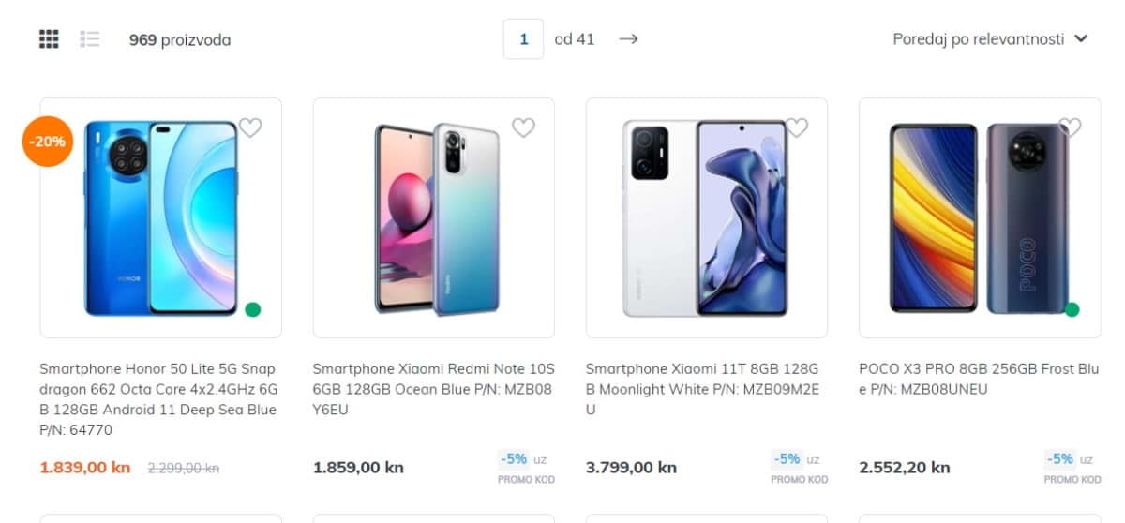Open POCO X3 PRO Frost Blue link
Image resolution: width=1125 pixels, height=523 pixels.
point(979,379)
